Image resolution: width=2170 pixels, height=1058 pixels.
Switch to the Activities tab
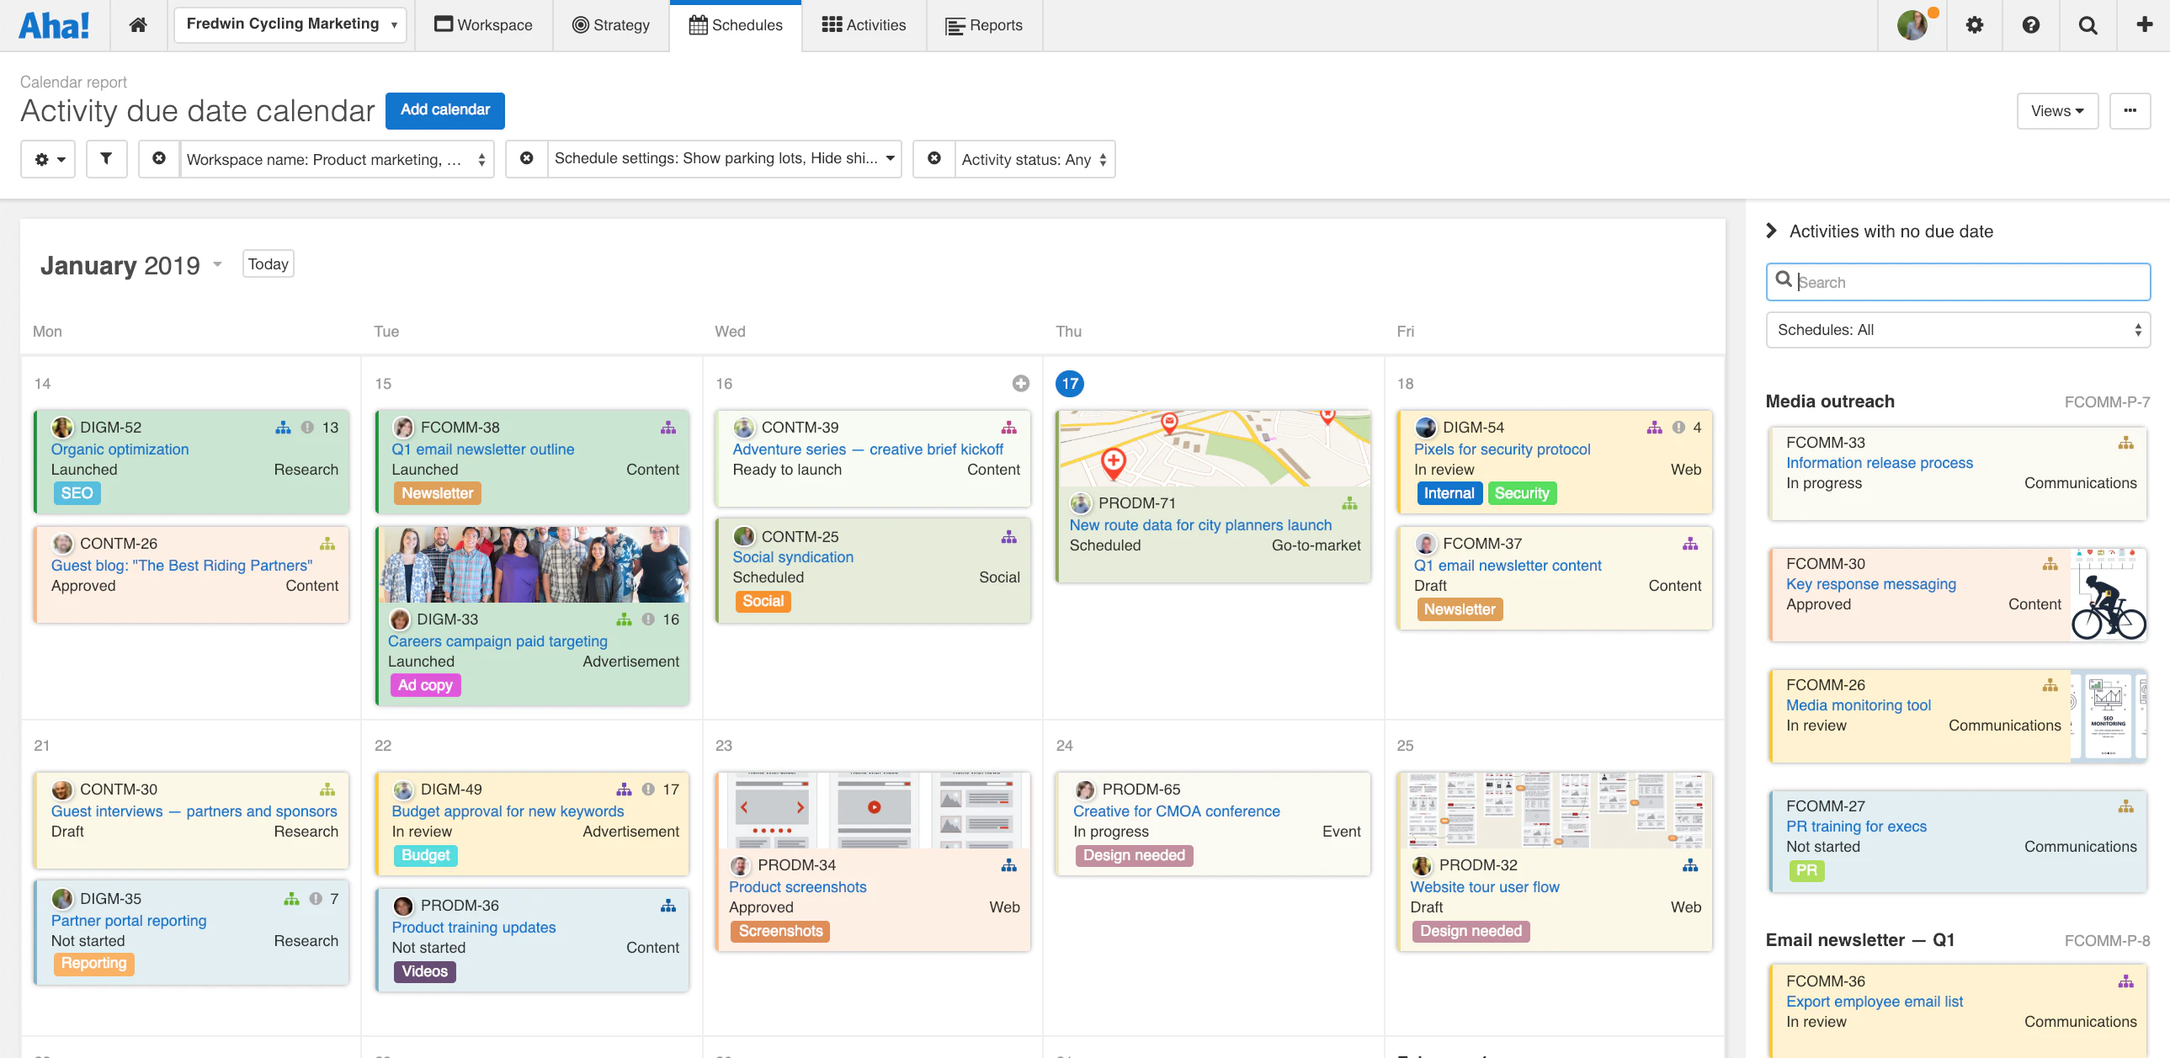coord(864,25)
